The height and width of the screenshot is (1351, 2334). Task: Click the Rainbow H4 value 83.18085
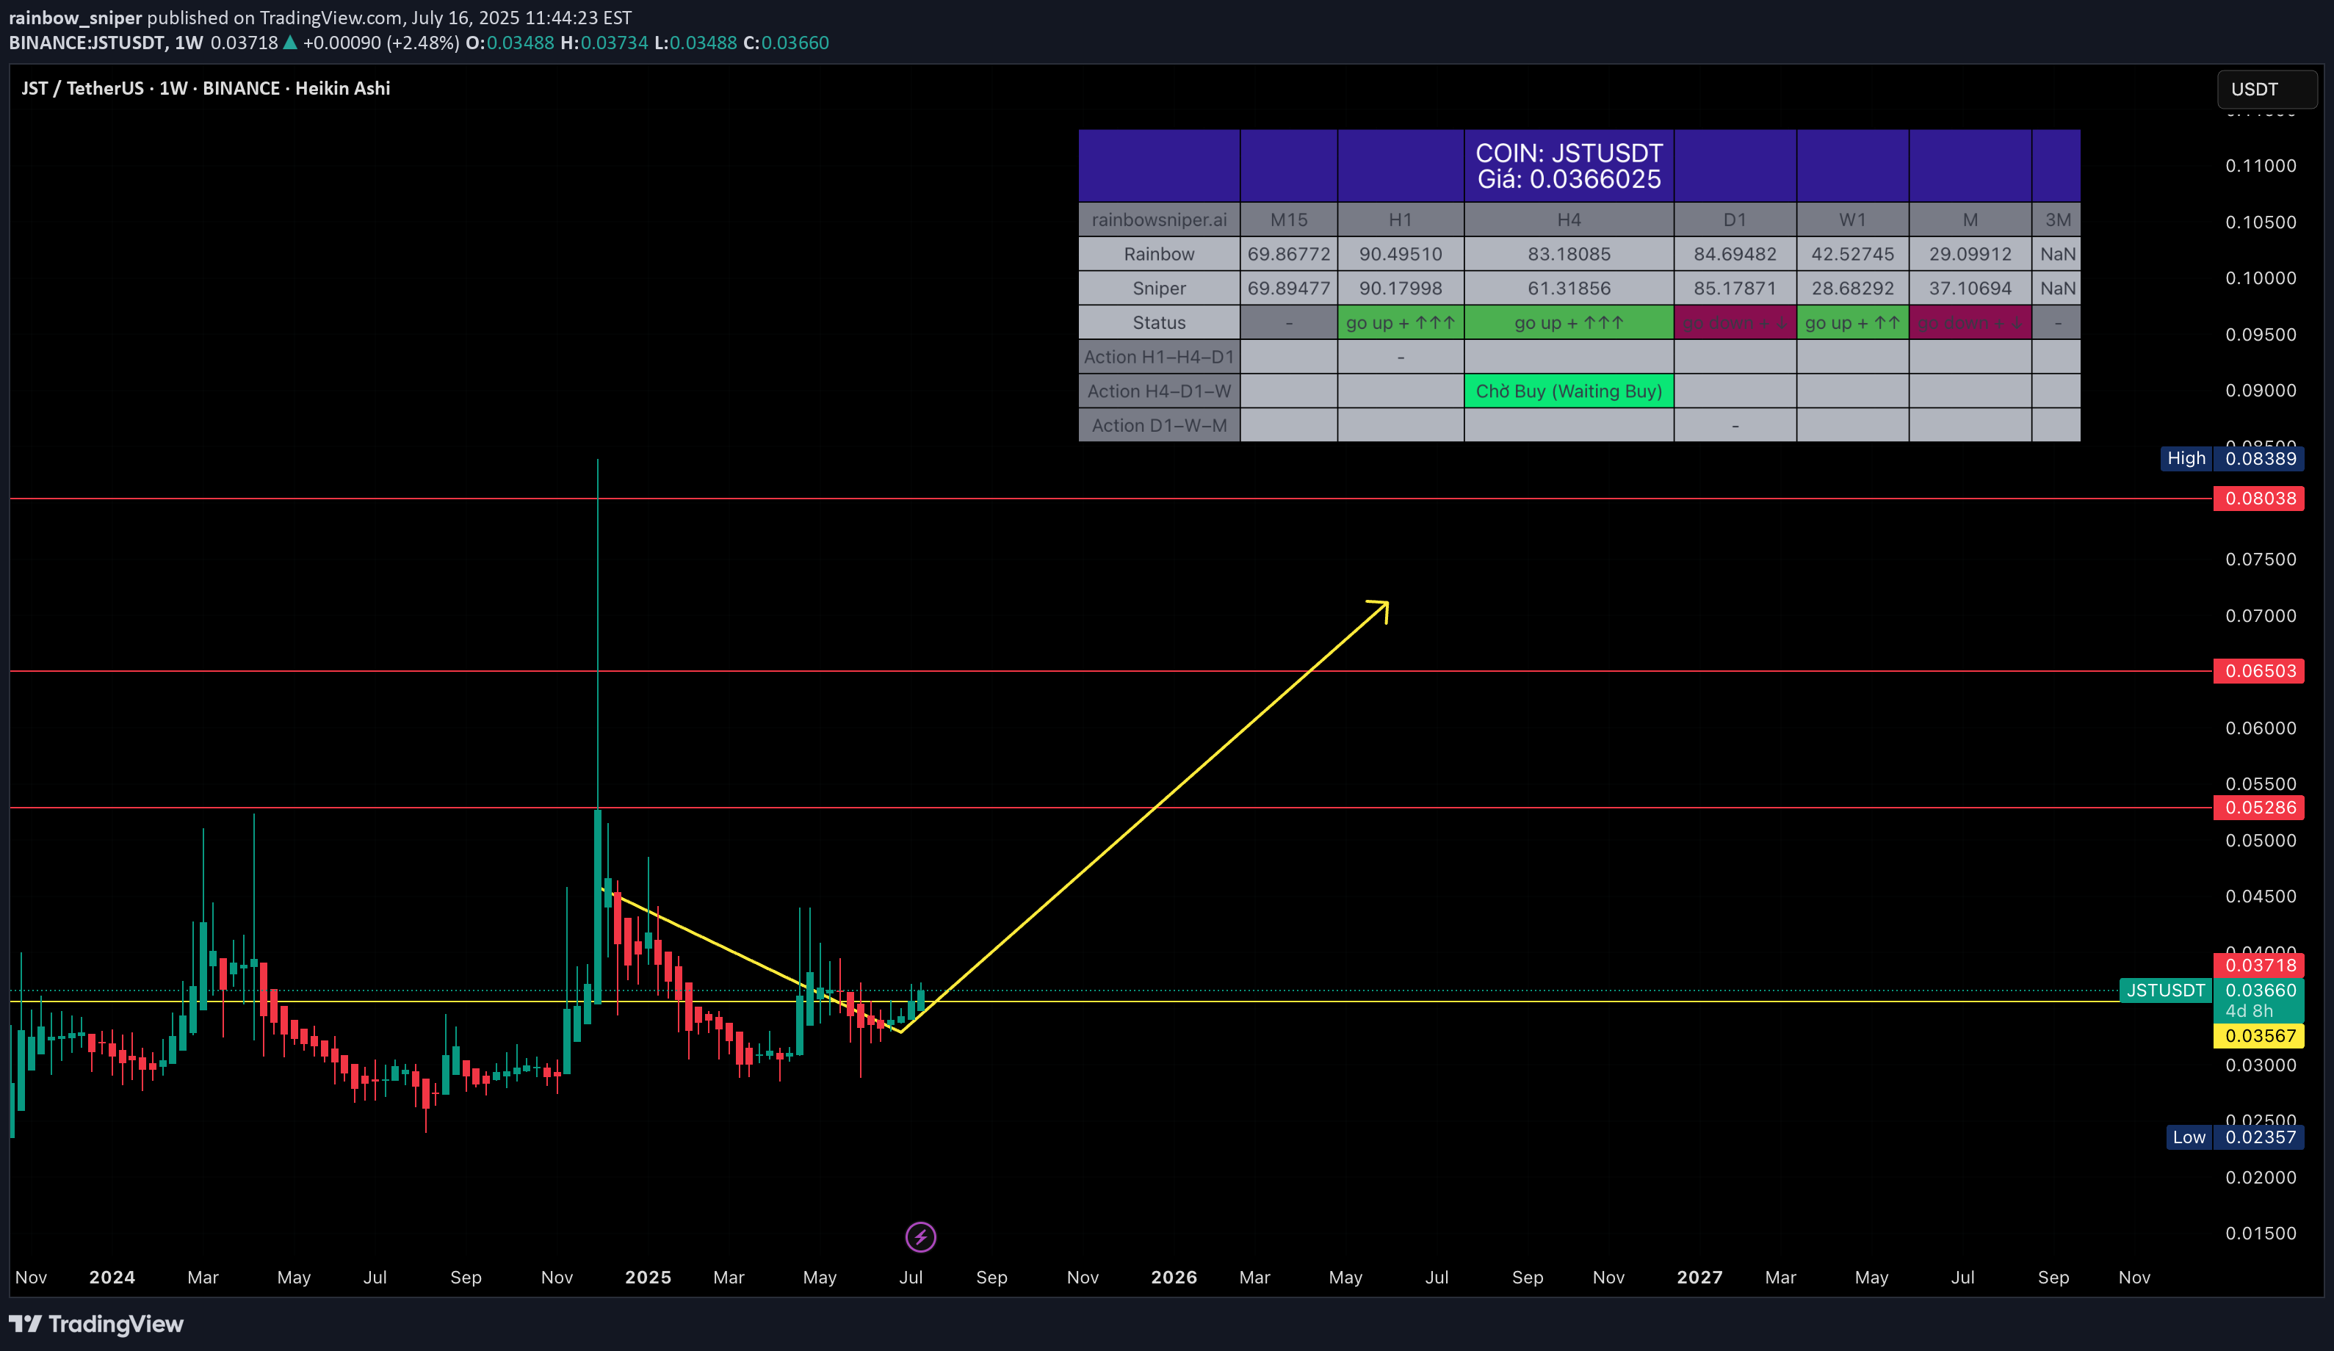(1569, 254)
